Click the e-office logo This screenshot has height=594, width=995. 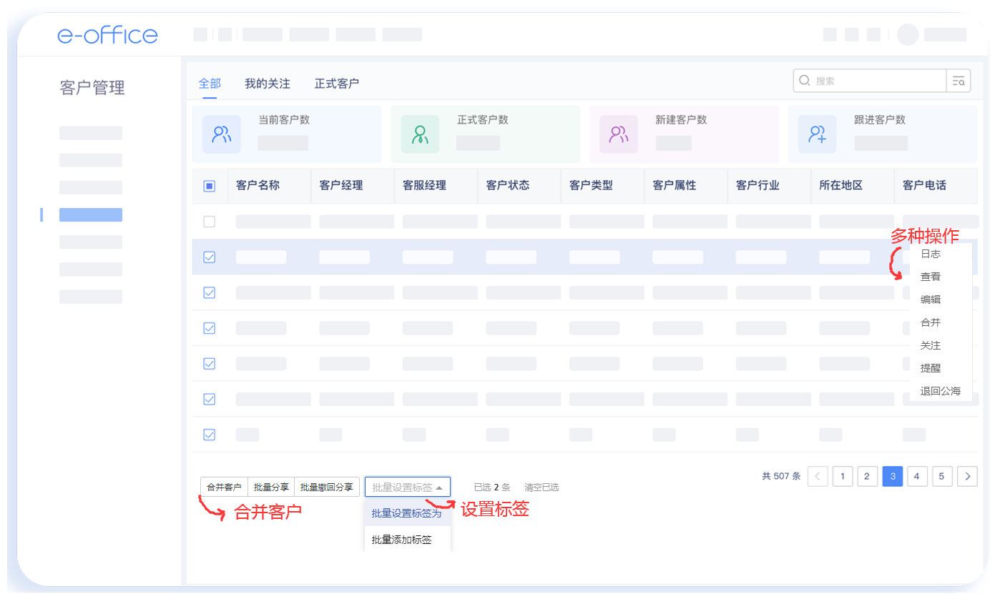click(x=107, y=34)
